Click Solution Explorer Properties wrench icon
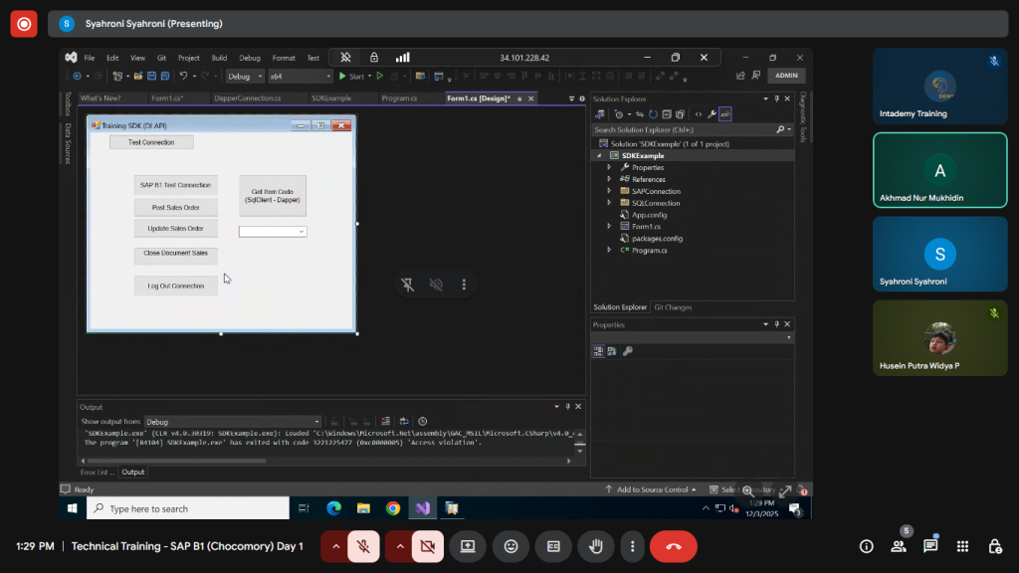 coord(712,114)
